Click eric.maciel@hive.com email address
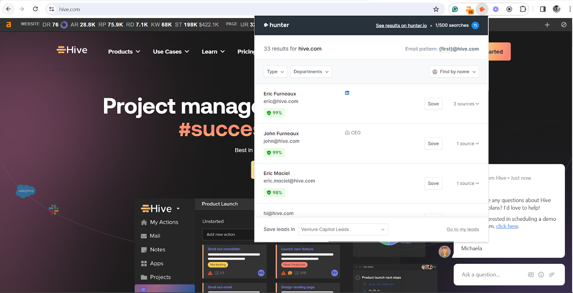The height and width of the screenshot is (293, 573). click(289, 181)
